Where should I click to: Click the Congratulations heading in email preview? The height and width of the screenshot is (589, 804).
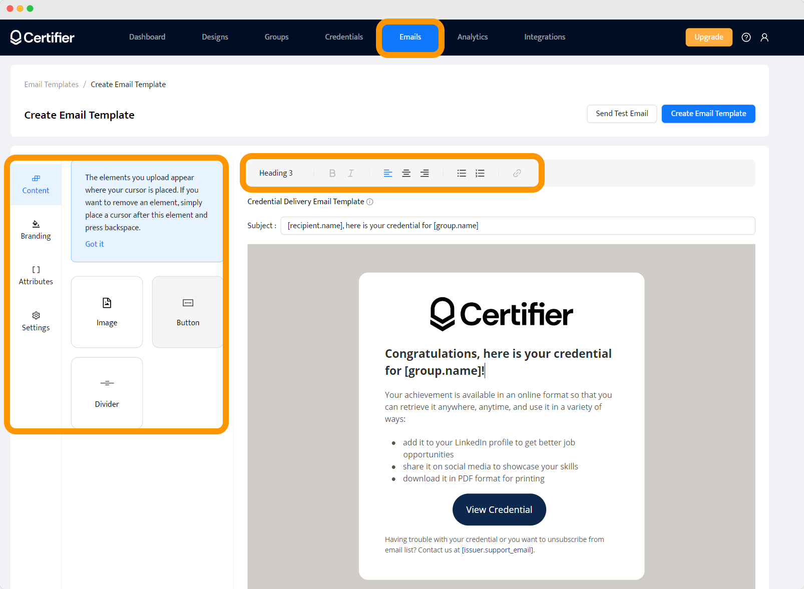(498, 362)
